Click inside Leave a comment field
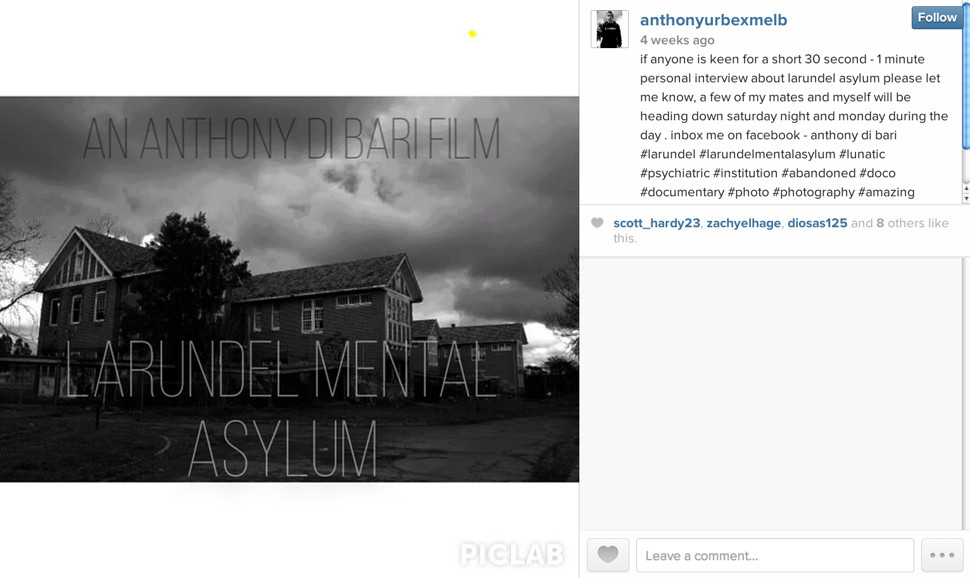 775,555
